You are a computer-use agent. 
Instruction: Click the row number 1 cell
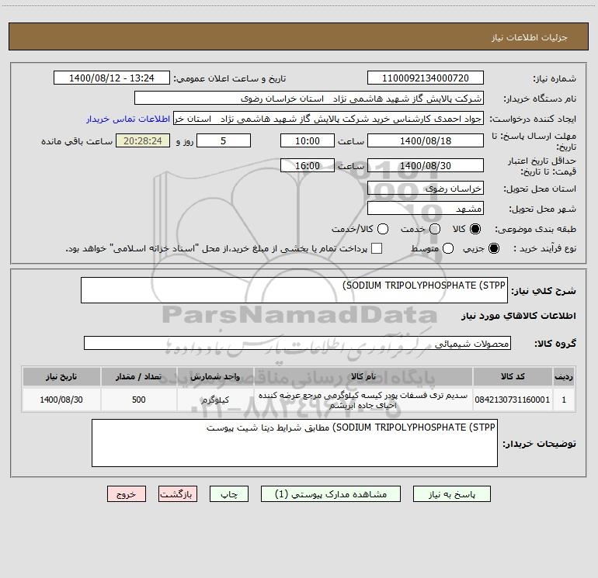[x=564, y=400]
